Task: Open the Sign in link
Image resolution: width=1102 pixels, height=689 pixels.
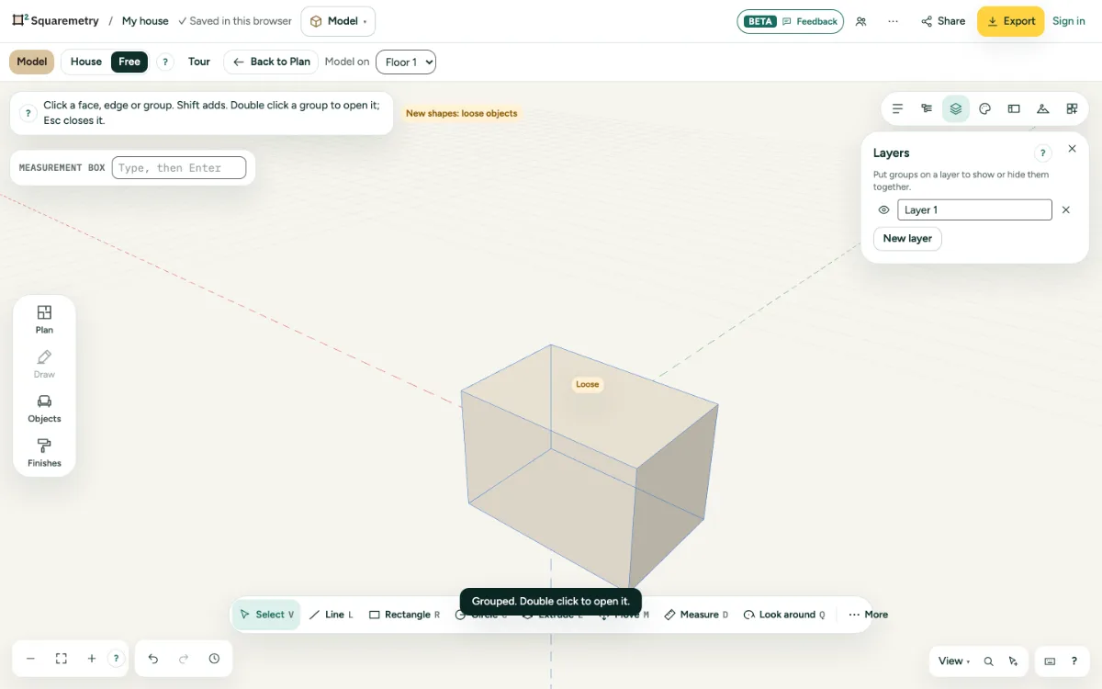Action: coord(1069,21)
